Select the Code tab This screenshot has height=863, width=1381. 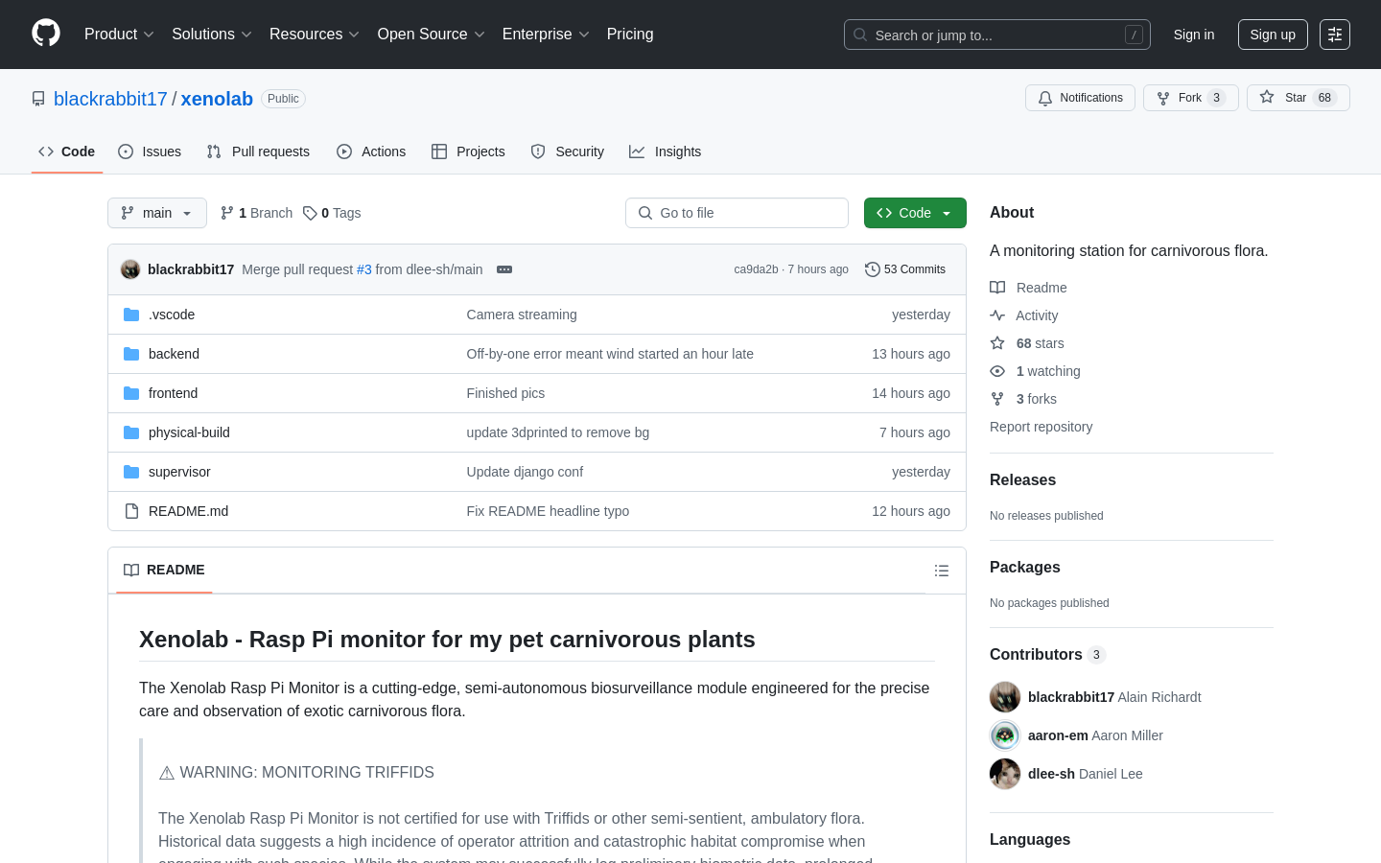[x=66, y=152]
